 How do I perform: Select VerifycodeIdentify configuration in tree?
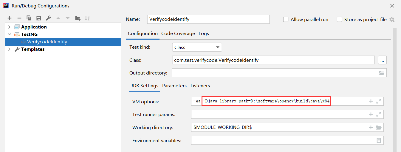pyautogui.click(x=47, y=42)
